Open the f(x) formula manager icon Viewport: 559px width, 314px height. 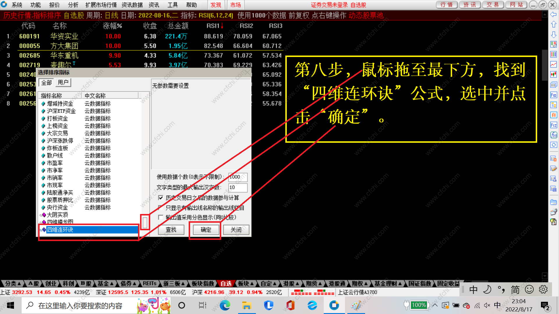click(553, 135)
